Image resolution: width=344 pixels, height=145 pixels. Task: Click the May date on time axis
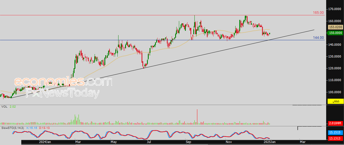pos(114,142)
